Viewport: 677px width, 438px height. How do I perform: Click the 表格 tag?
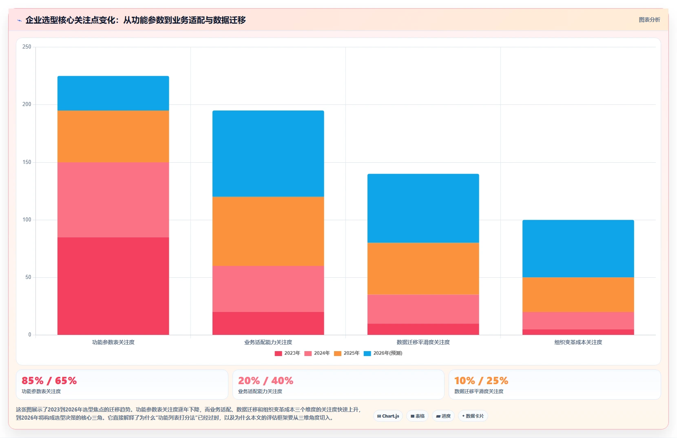[418, 416]
